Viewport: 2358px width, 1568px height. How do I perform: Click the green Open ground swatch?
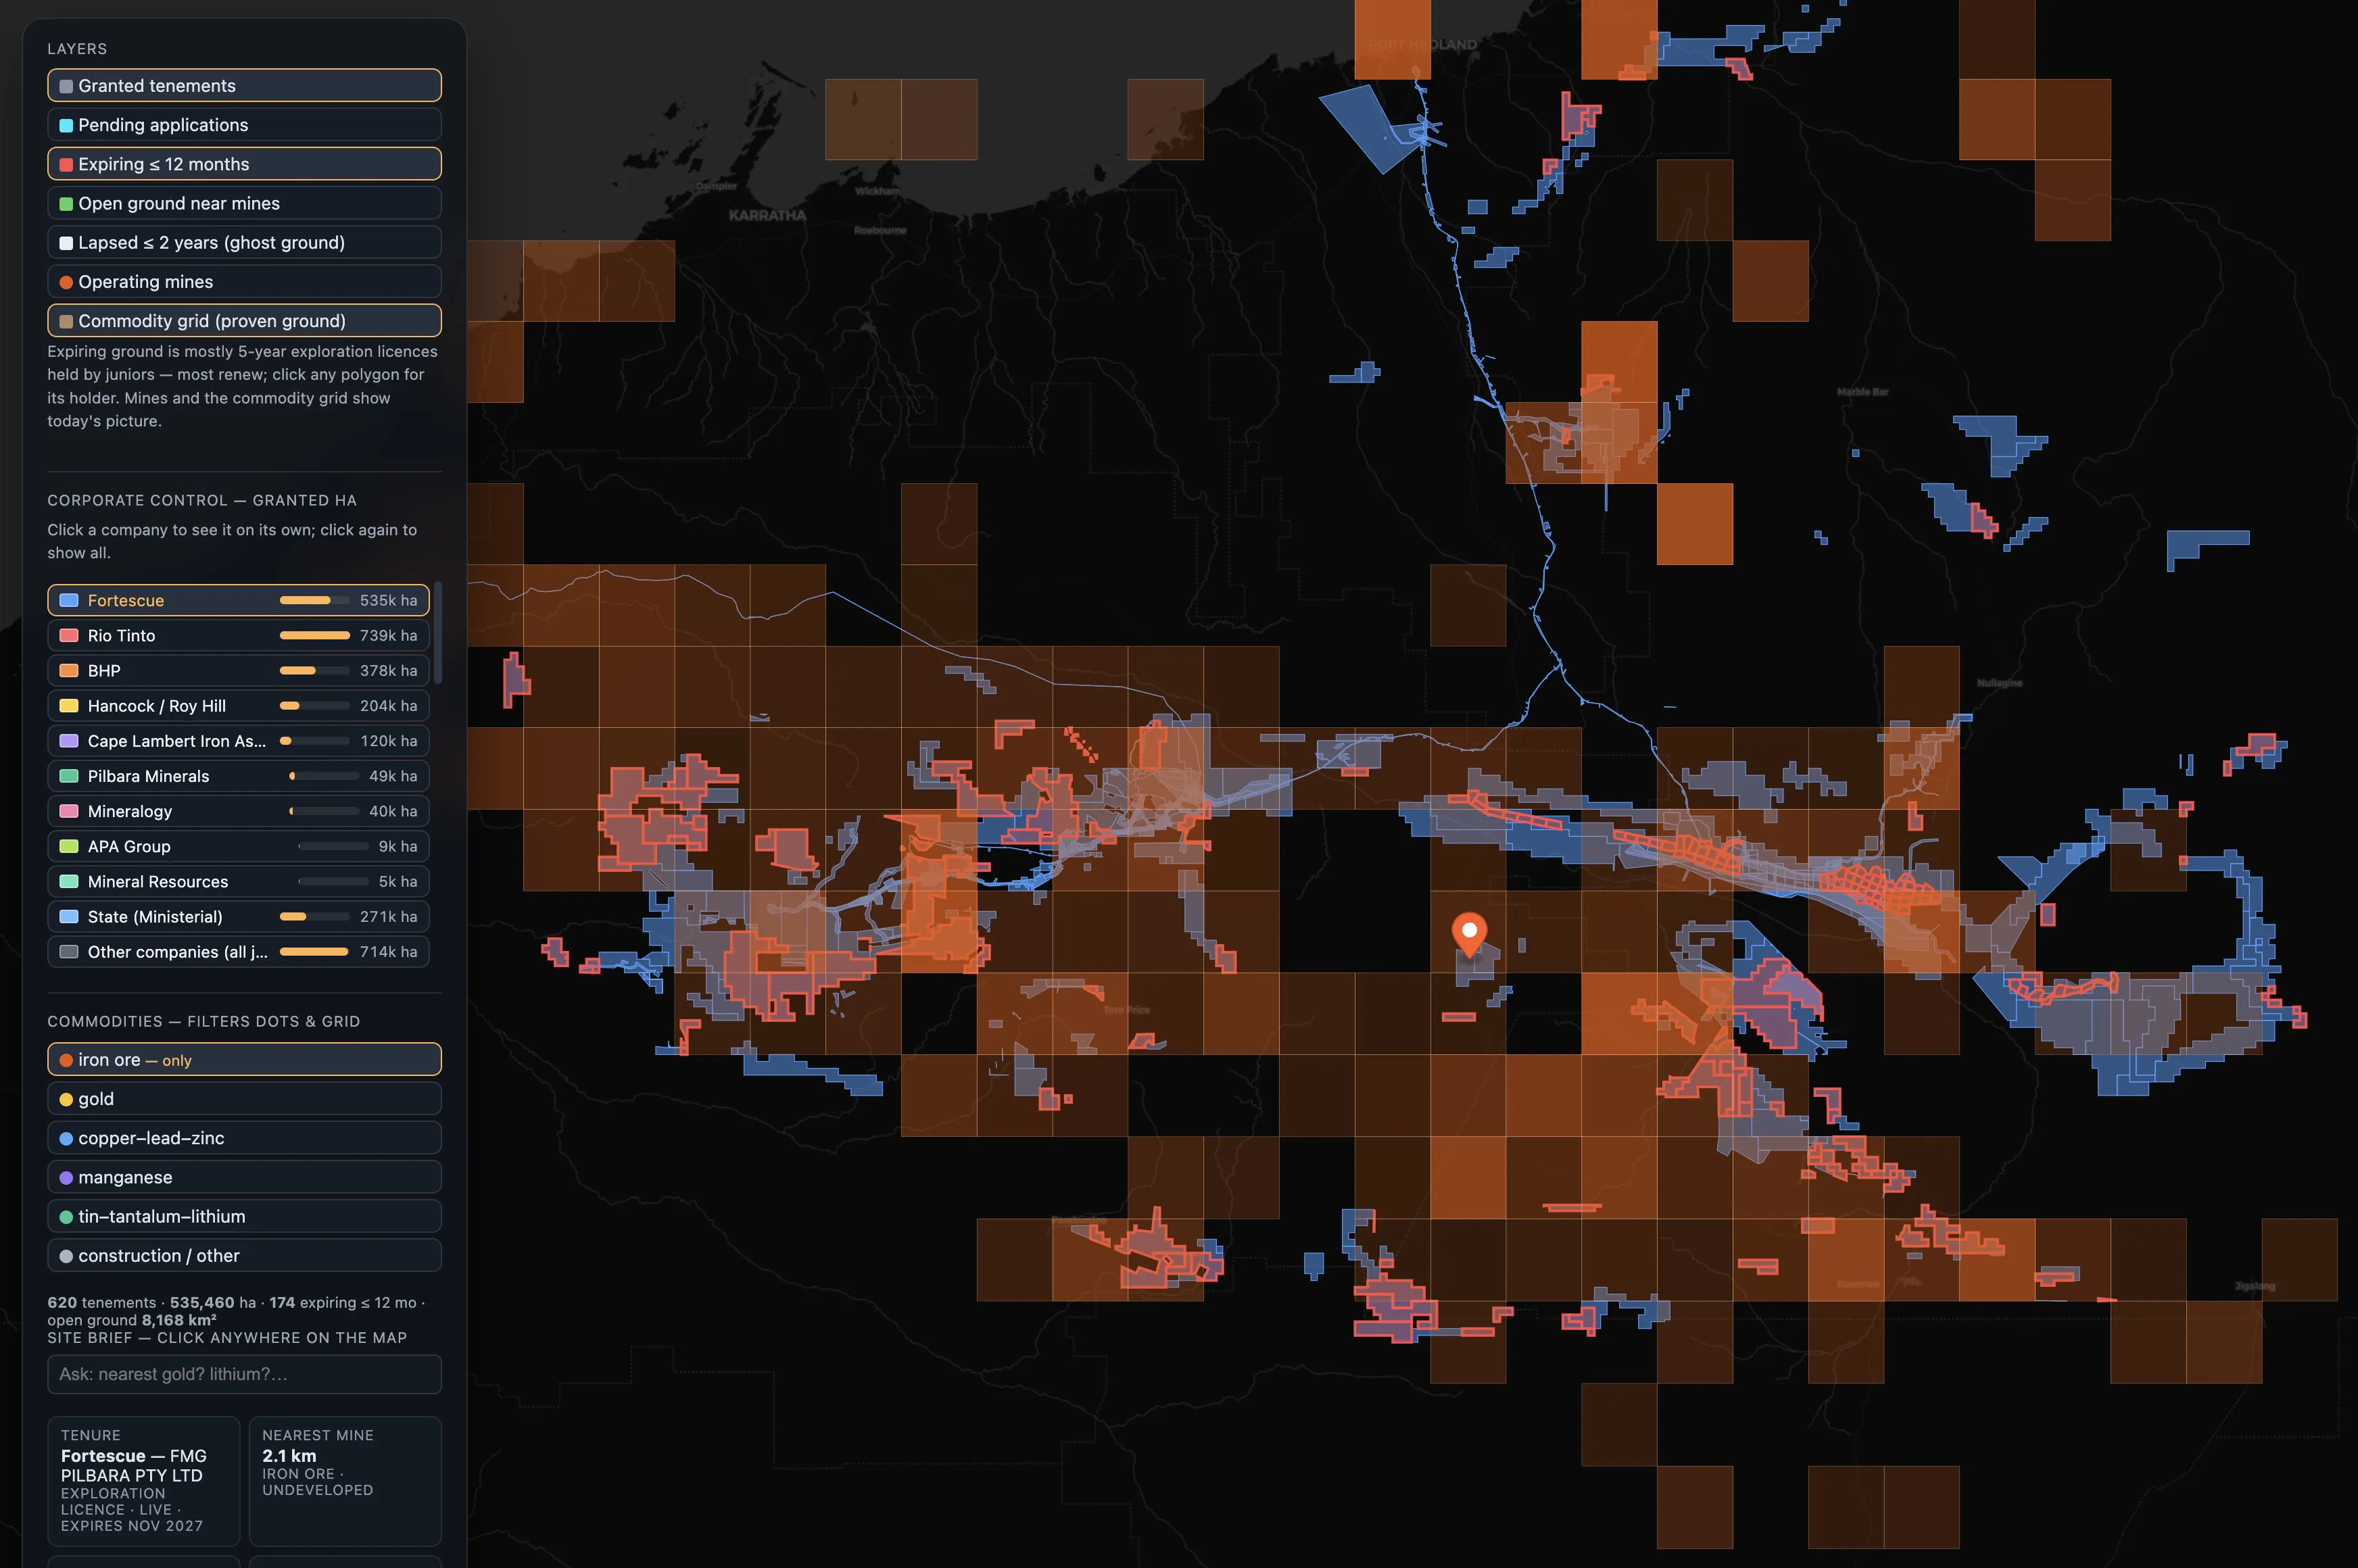[66, 203]
